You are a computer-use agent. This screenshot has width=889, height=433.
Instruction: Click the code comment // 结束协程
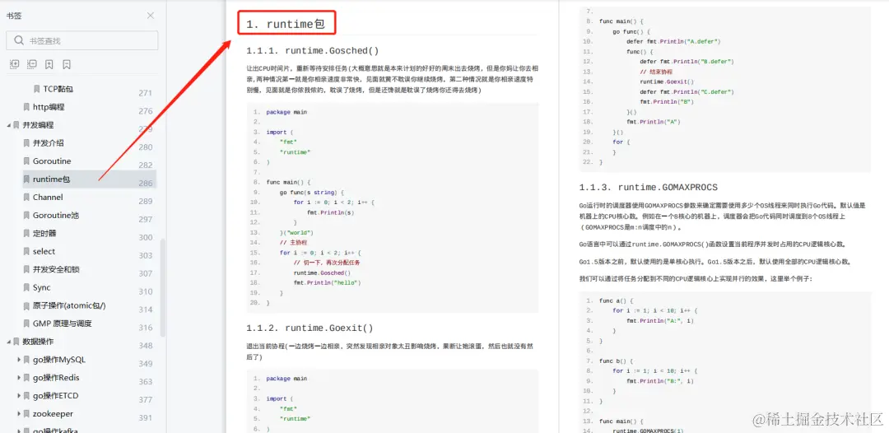click(x=657, y=72)
